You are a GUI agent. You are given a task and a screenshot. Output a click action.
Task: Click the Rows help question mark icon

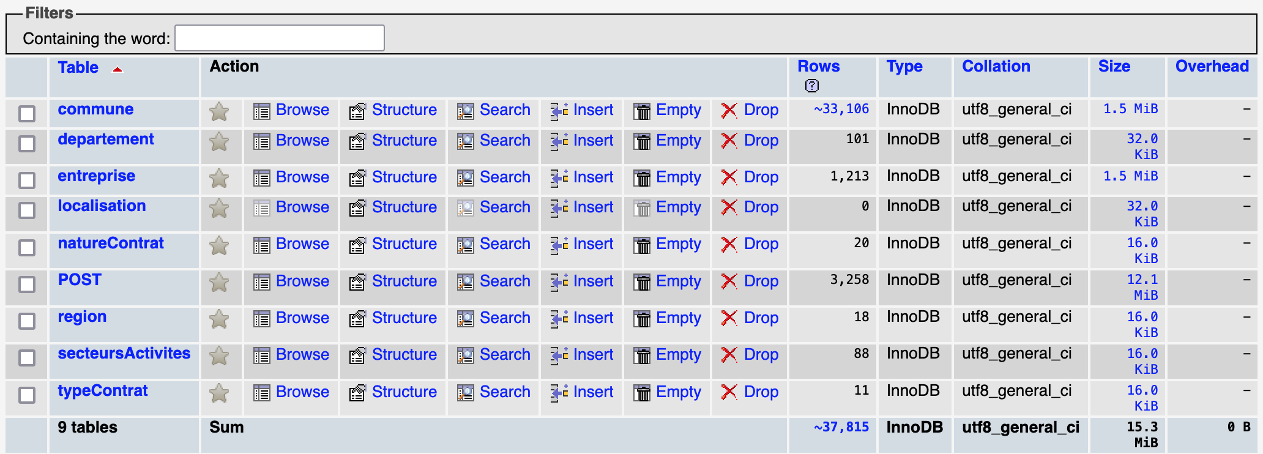[x=812, y=86]
